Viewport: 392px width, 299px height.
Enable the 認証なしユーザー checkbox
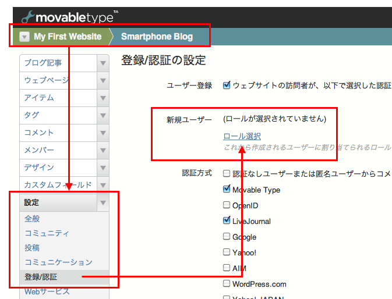point(227,173)
